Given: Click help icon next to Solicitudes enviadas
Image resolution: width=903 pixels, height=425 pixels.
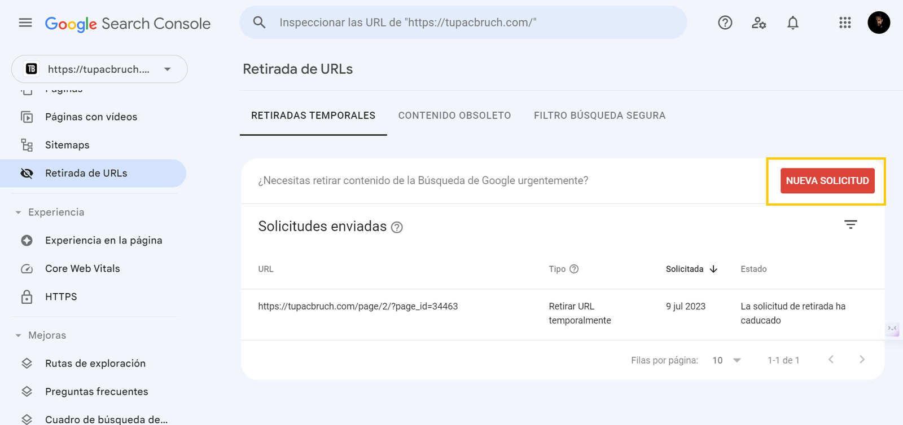Looking at the screenshot, I should click(397, 227).
